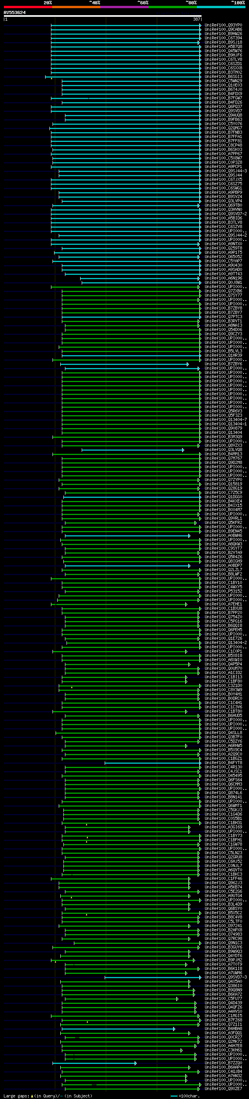Click label UniRef100_Q2QMG7
The width and height of the screenshot is (249, 1099).
pyautogui.click(x=223, y=128)
